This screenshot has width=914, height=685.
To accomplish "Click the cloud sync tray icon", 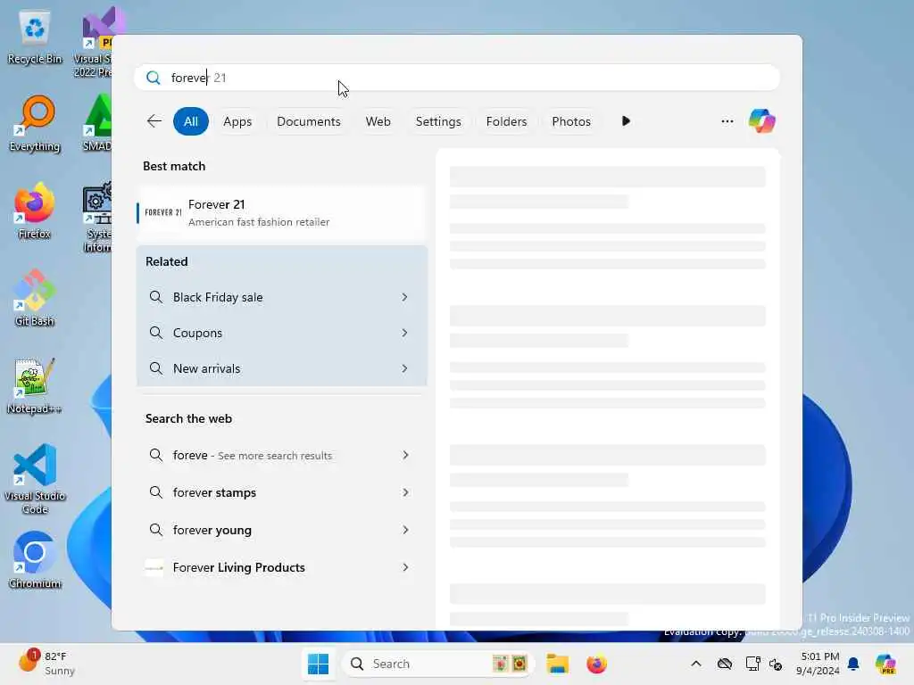I will click(725, 664).
